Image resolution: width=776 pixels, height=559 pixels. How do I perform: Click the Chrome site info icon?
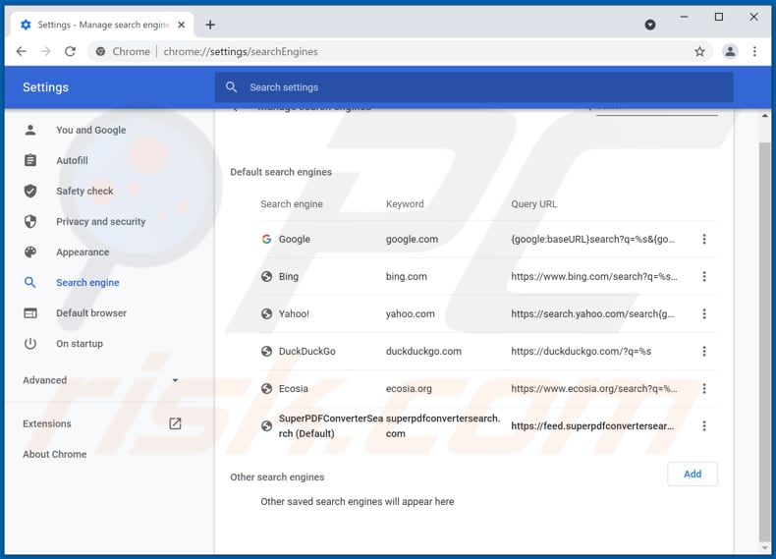tap(100, 51)
